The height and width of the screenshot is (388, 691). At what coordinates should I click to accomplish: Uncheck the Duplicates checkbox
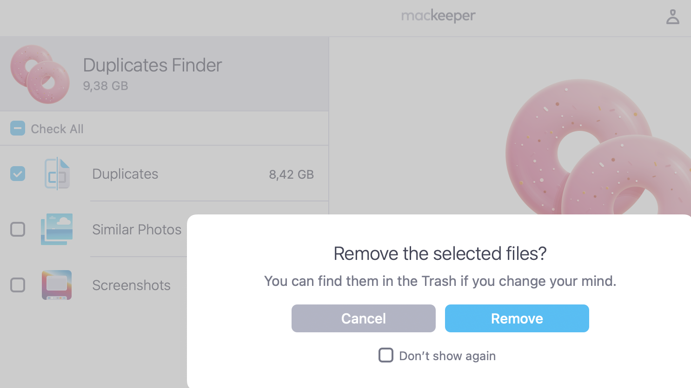(x=17, y=173)
